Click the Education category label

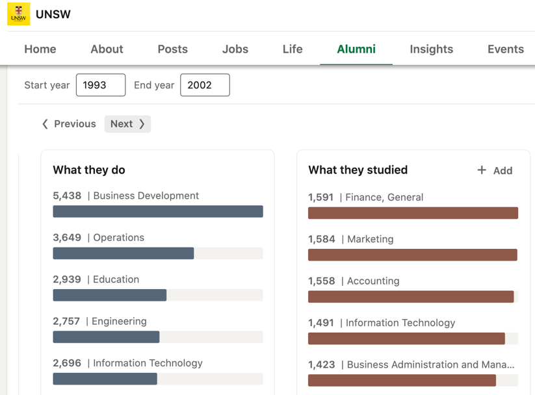tap(116, 279)
